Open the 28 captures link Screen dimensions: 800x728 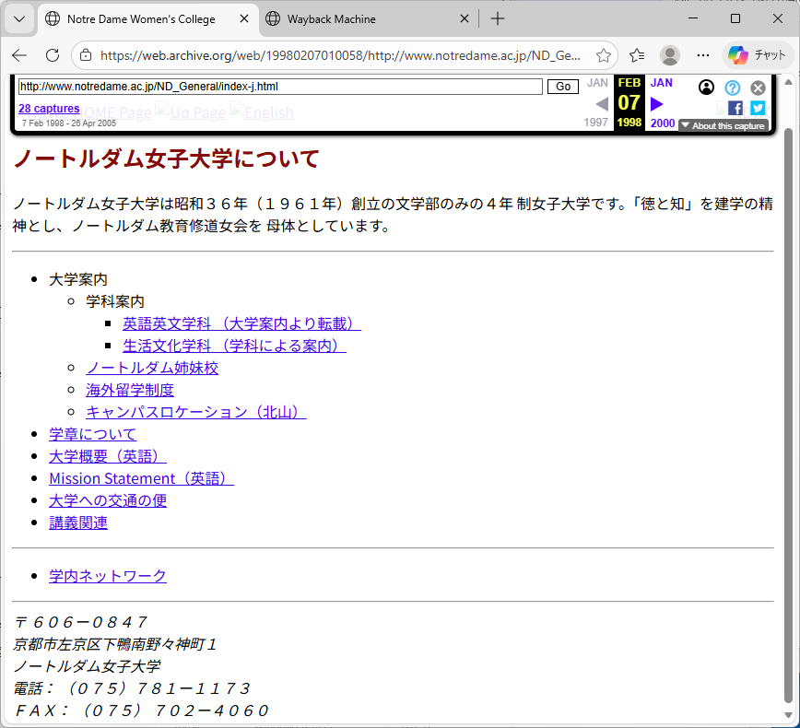click(x=49, y=109)
